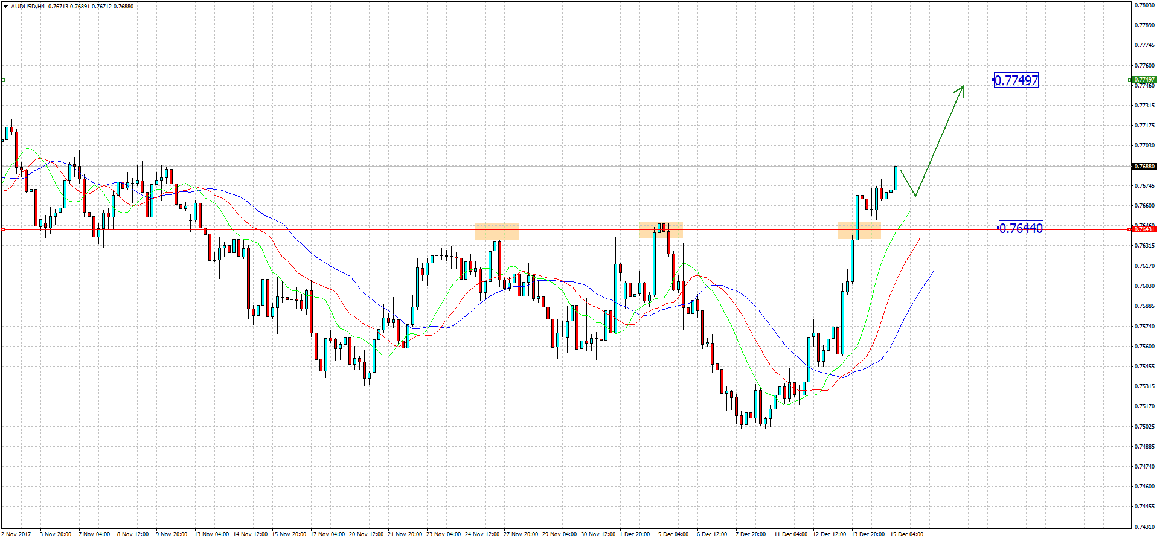Screen dimensions: 1157x541
Task: Select the blue 0.76440 text label
Action: tap(1021, 228)
